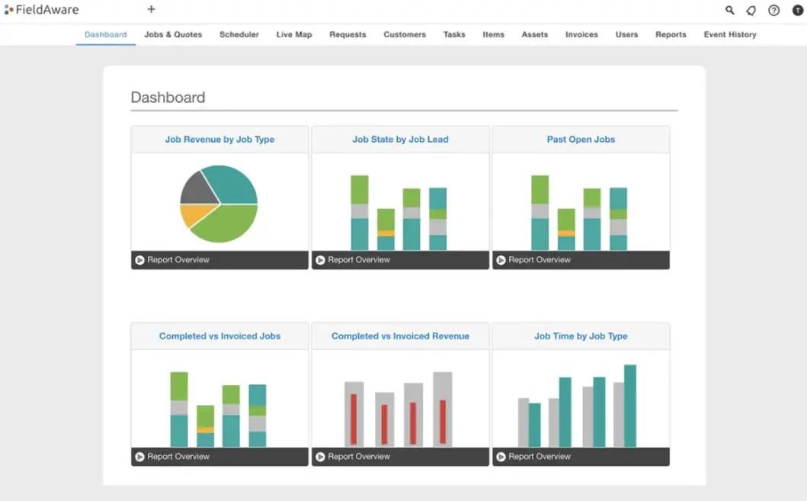Click the play icon on Job Revenue Report Overview
The width and height of the screenshot is (807, 501).
(x=139, y=260)
